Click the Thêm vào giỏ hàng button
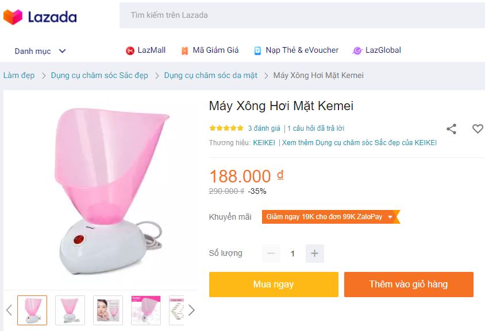Image resolution: width=485 pixels, height=331 pixels. [x=408, y=284]
